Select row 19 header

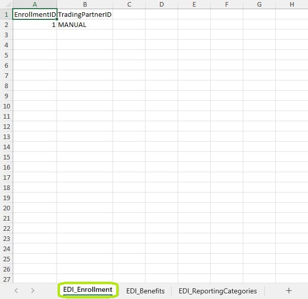(7, 198)
